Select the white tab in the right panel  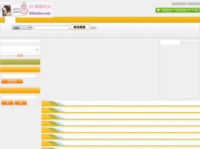tap(170, 42)
